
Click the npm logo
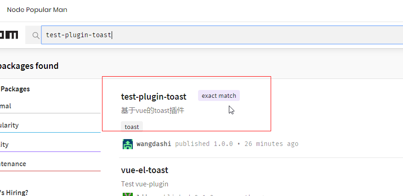coord(9,35)
